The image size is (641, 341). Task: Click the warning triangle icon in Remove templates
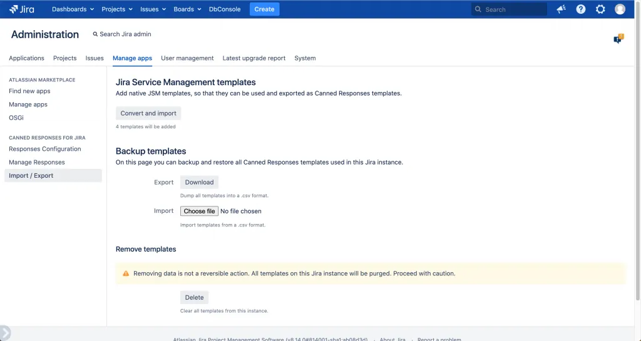126,273
